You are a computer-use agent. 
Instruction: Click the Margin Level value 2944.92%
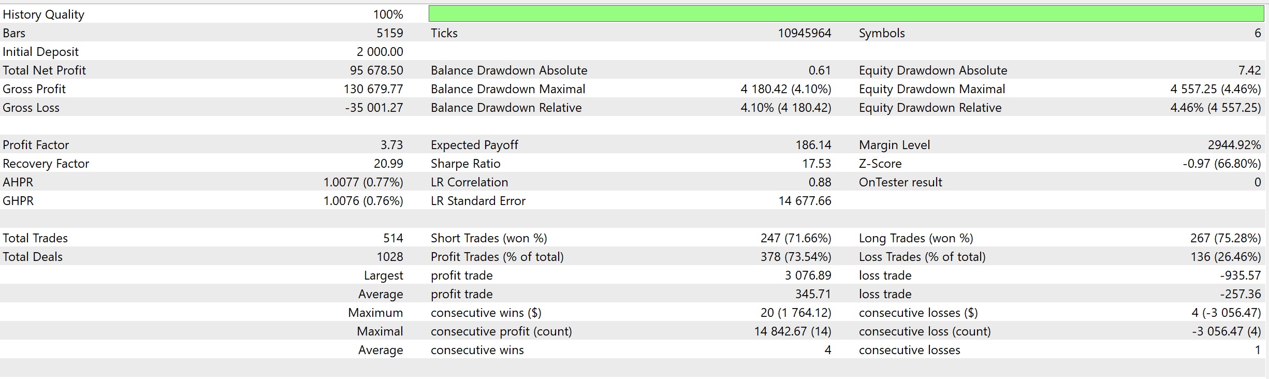[1234, 145]
